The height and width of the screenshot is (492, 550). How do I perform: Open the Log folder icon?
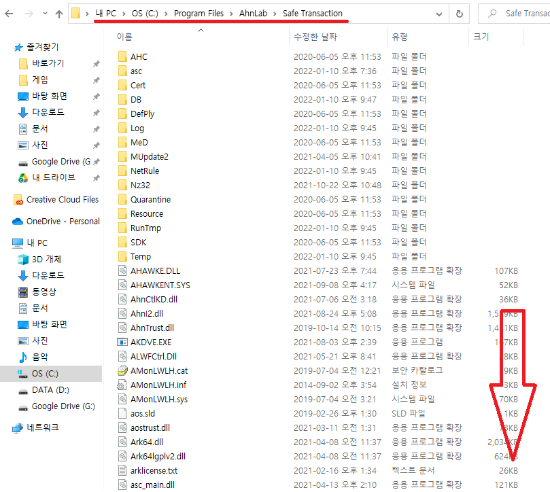[x=122, y=128]
